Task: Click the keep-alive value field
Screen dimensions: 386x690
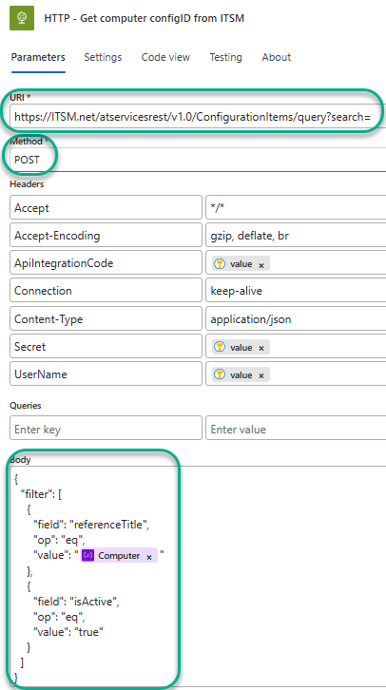Action: point(296,291)
